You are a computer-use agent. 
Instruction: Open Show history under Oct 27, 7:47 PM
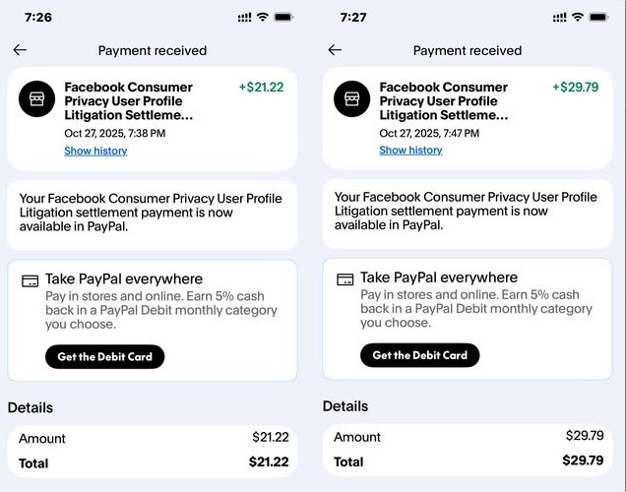(x=410, y=151)
